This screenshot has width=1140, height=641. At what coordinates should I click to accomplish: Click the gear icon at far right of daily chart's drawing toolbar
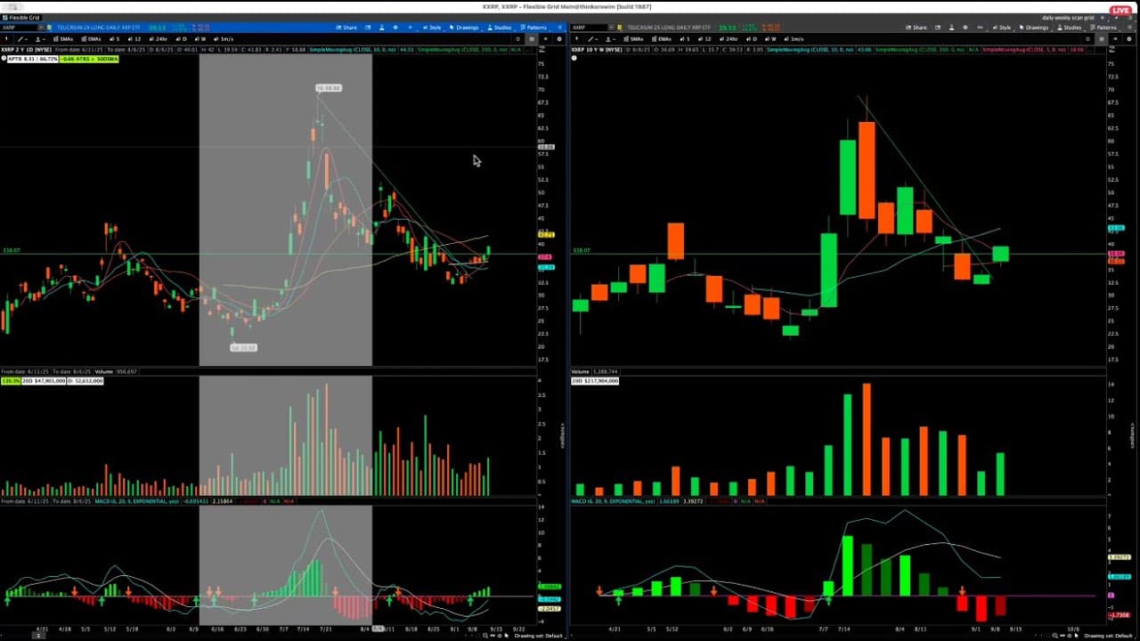tap(559, 39)
